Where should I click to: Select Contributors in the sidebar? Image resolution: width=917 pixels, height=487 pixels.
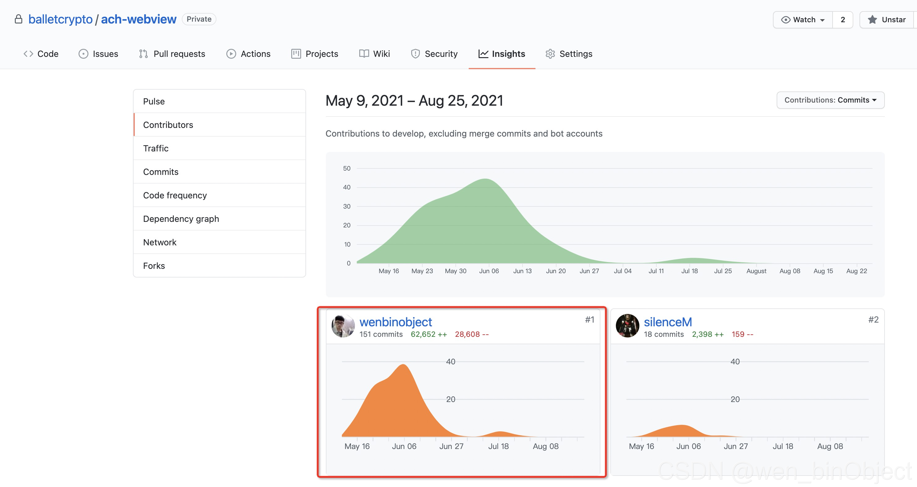[220, 125]
